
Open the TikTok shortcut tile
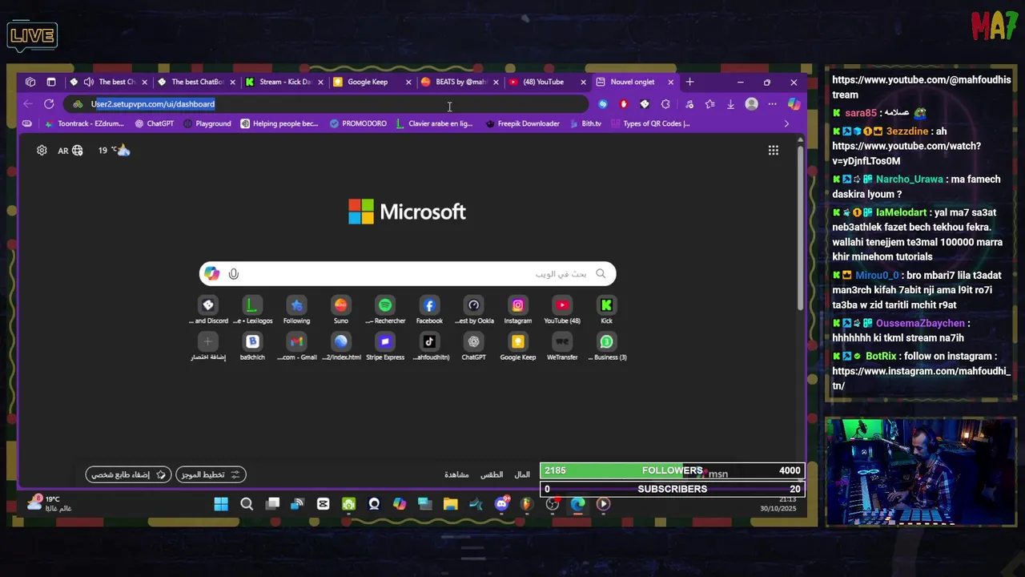429,346
